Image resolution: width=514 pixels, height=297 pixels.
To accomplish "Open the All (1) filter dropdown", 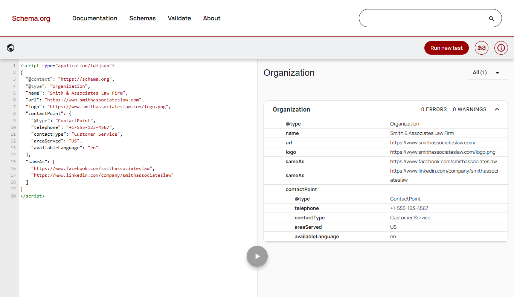I will click(487, 72).
